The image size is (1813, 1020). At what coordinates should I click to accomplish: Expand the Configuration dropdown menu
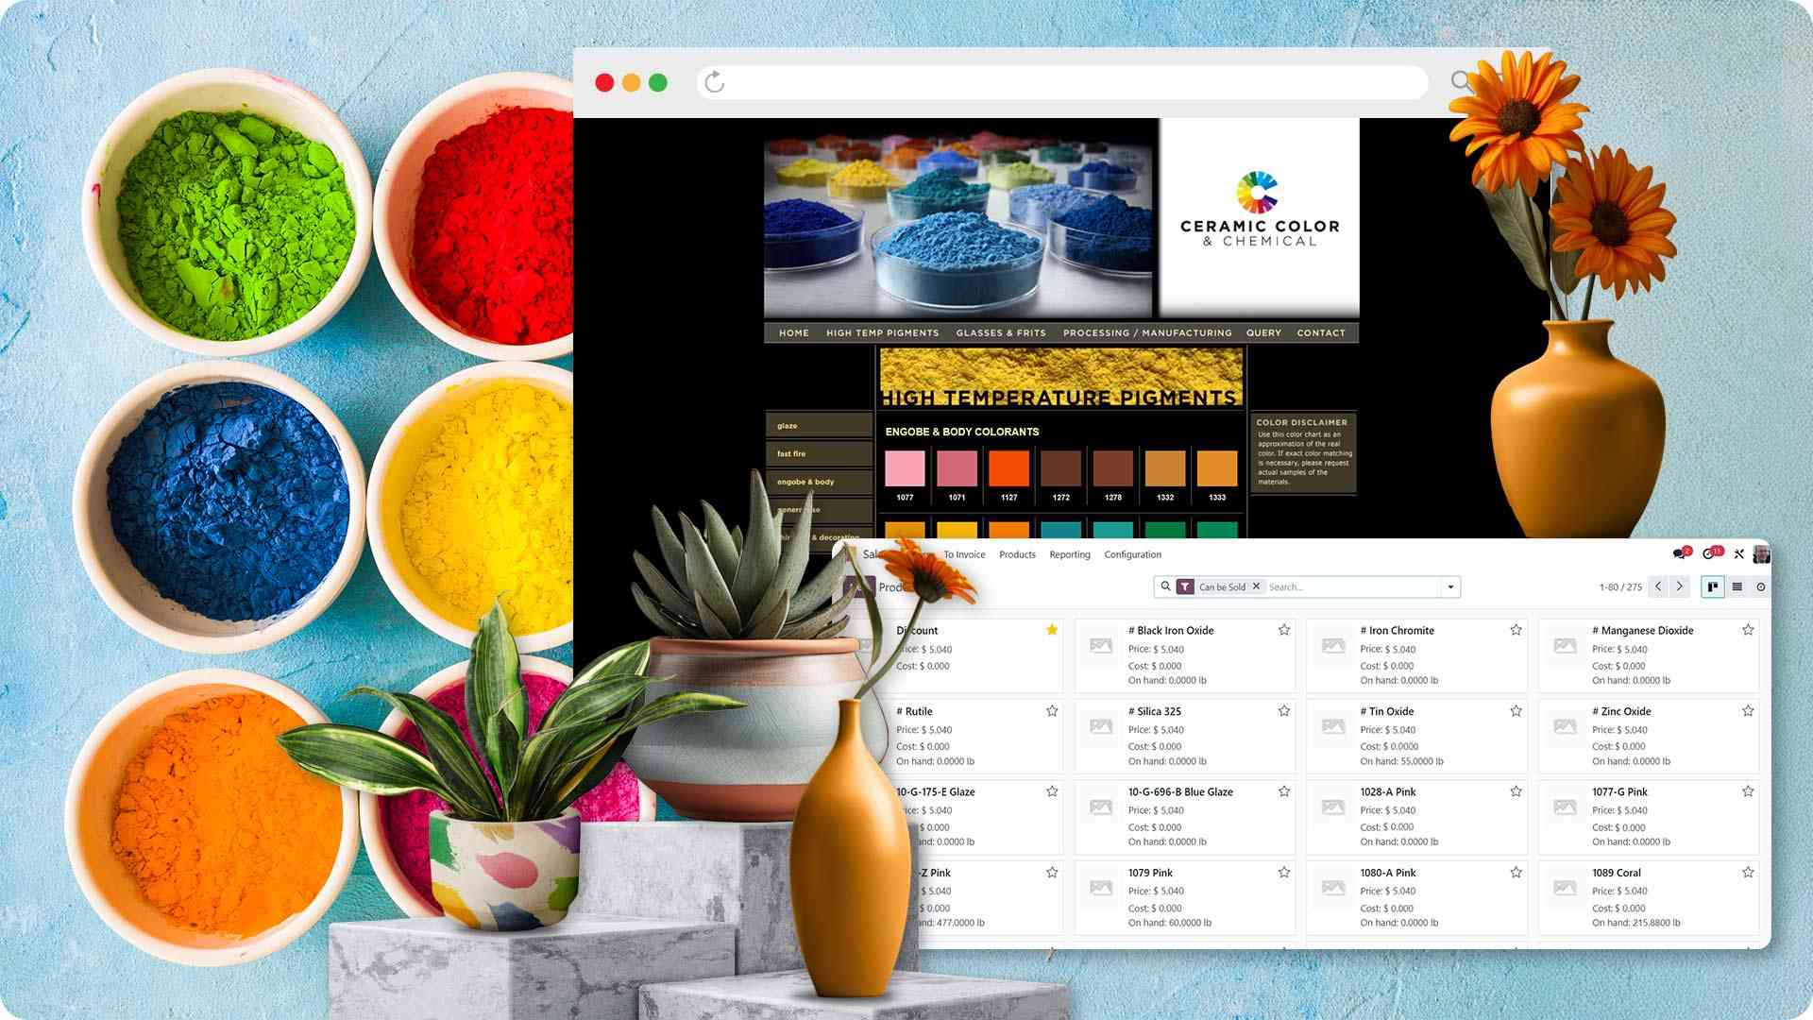coord(1130,554)
